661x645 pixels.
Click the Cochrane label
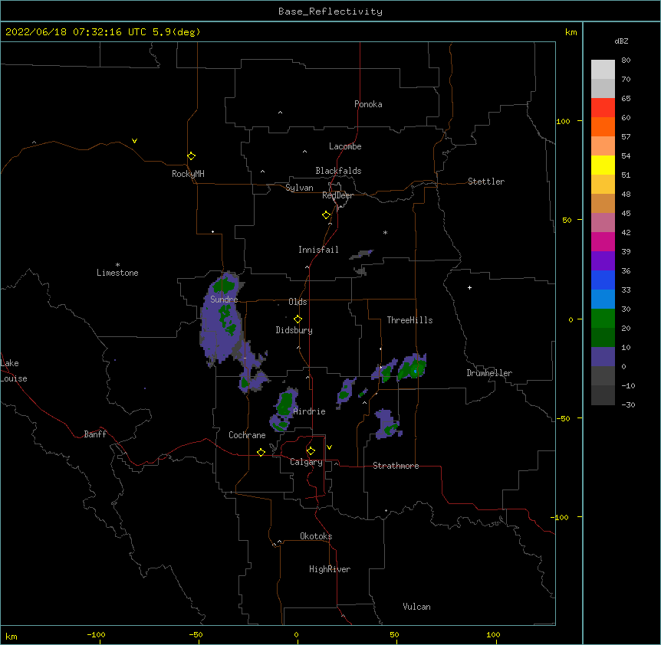[x=247, y=435]
